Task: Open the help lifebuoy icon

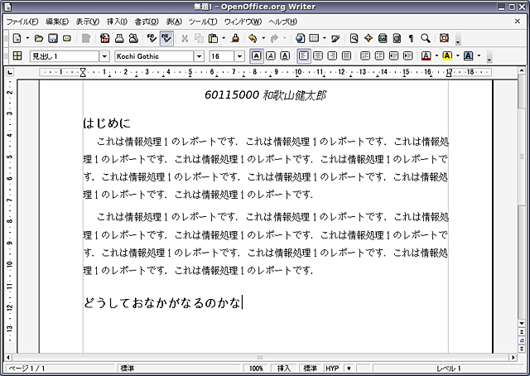Action: coord(444,38)
